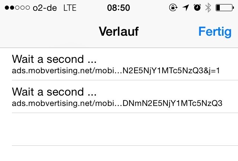Tap the second entry title text
Image resolution: width=238 pixels, height=161 pixels.
tap(54, 92)
